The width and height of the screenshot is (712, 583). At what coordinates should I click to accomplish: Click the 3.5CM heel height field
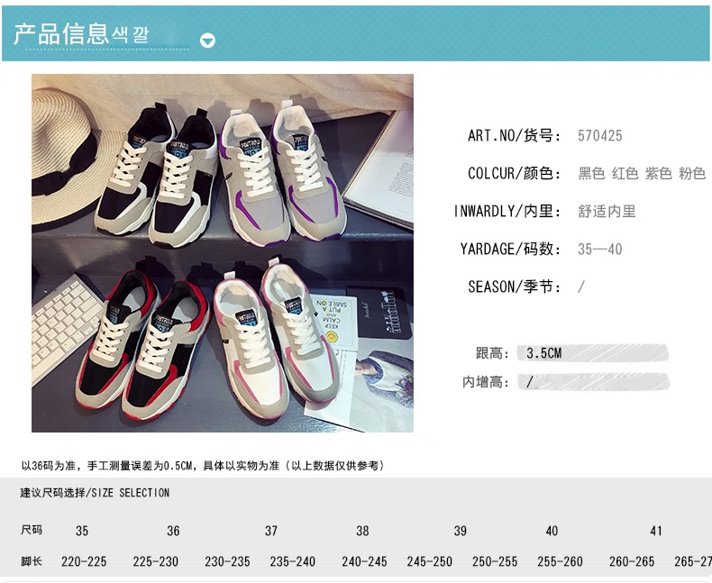(x=592, y=353)
